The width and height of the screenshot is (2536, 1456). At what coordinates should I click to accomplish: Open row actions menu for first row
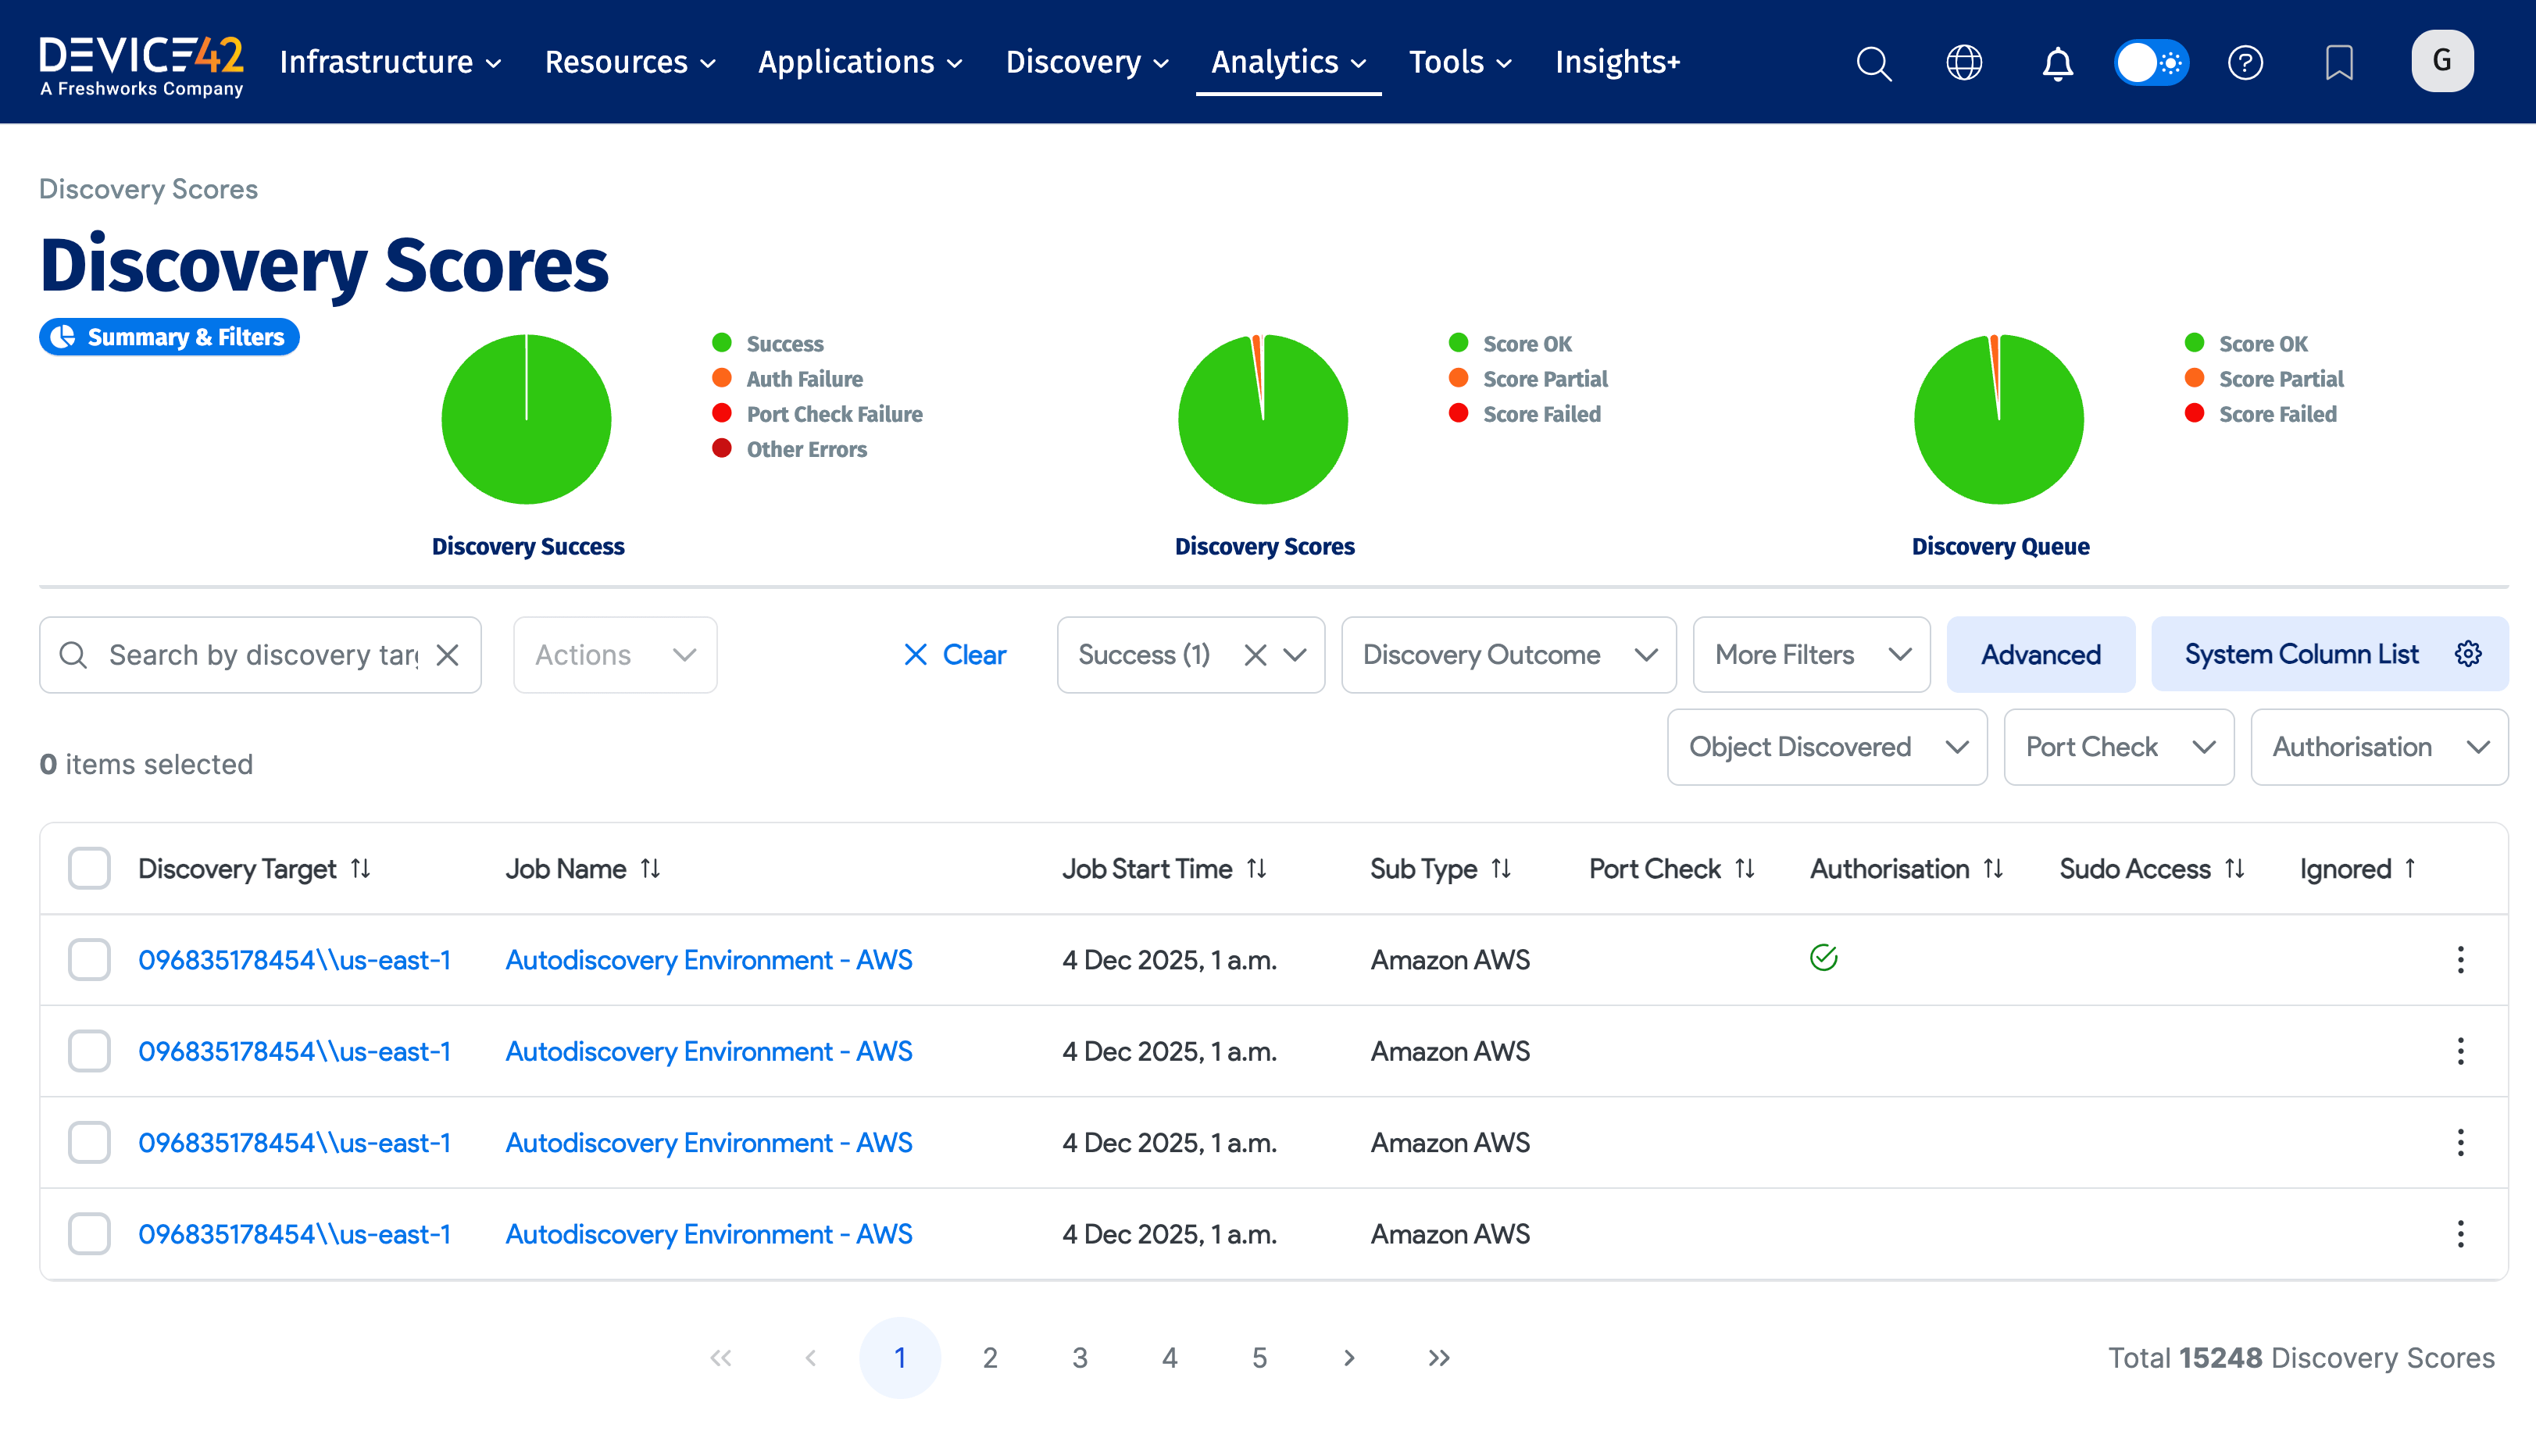[x=2460, y=960]
